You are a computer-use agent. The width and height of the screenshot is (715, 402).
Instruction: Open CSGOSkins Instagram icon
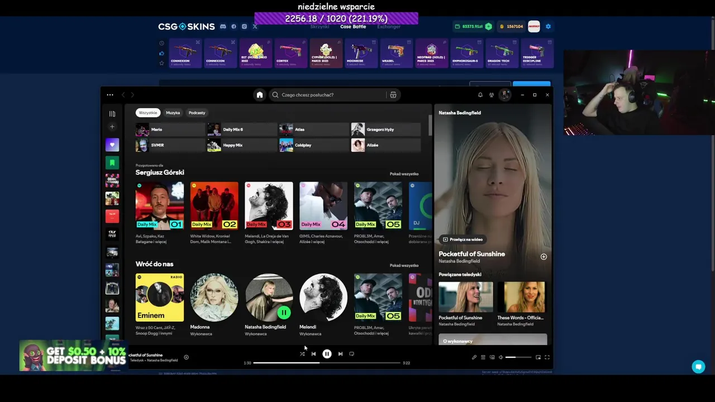(x=244, y=26)
